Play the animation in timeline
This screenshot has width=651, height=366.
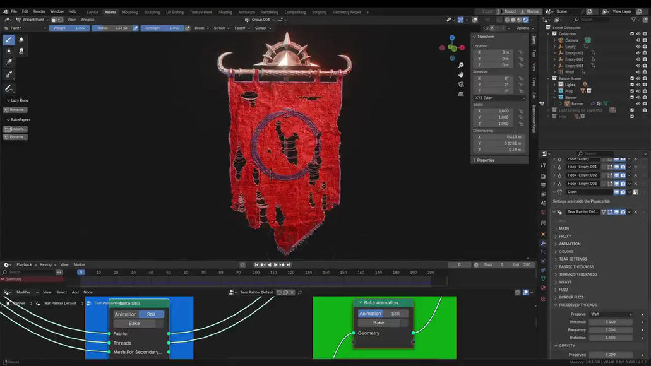[x=275, y=265]
